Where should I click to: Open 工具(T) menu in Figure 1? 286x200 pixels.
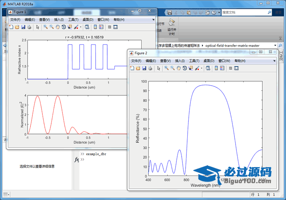(x=73, y=20)
